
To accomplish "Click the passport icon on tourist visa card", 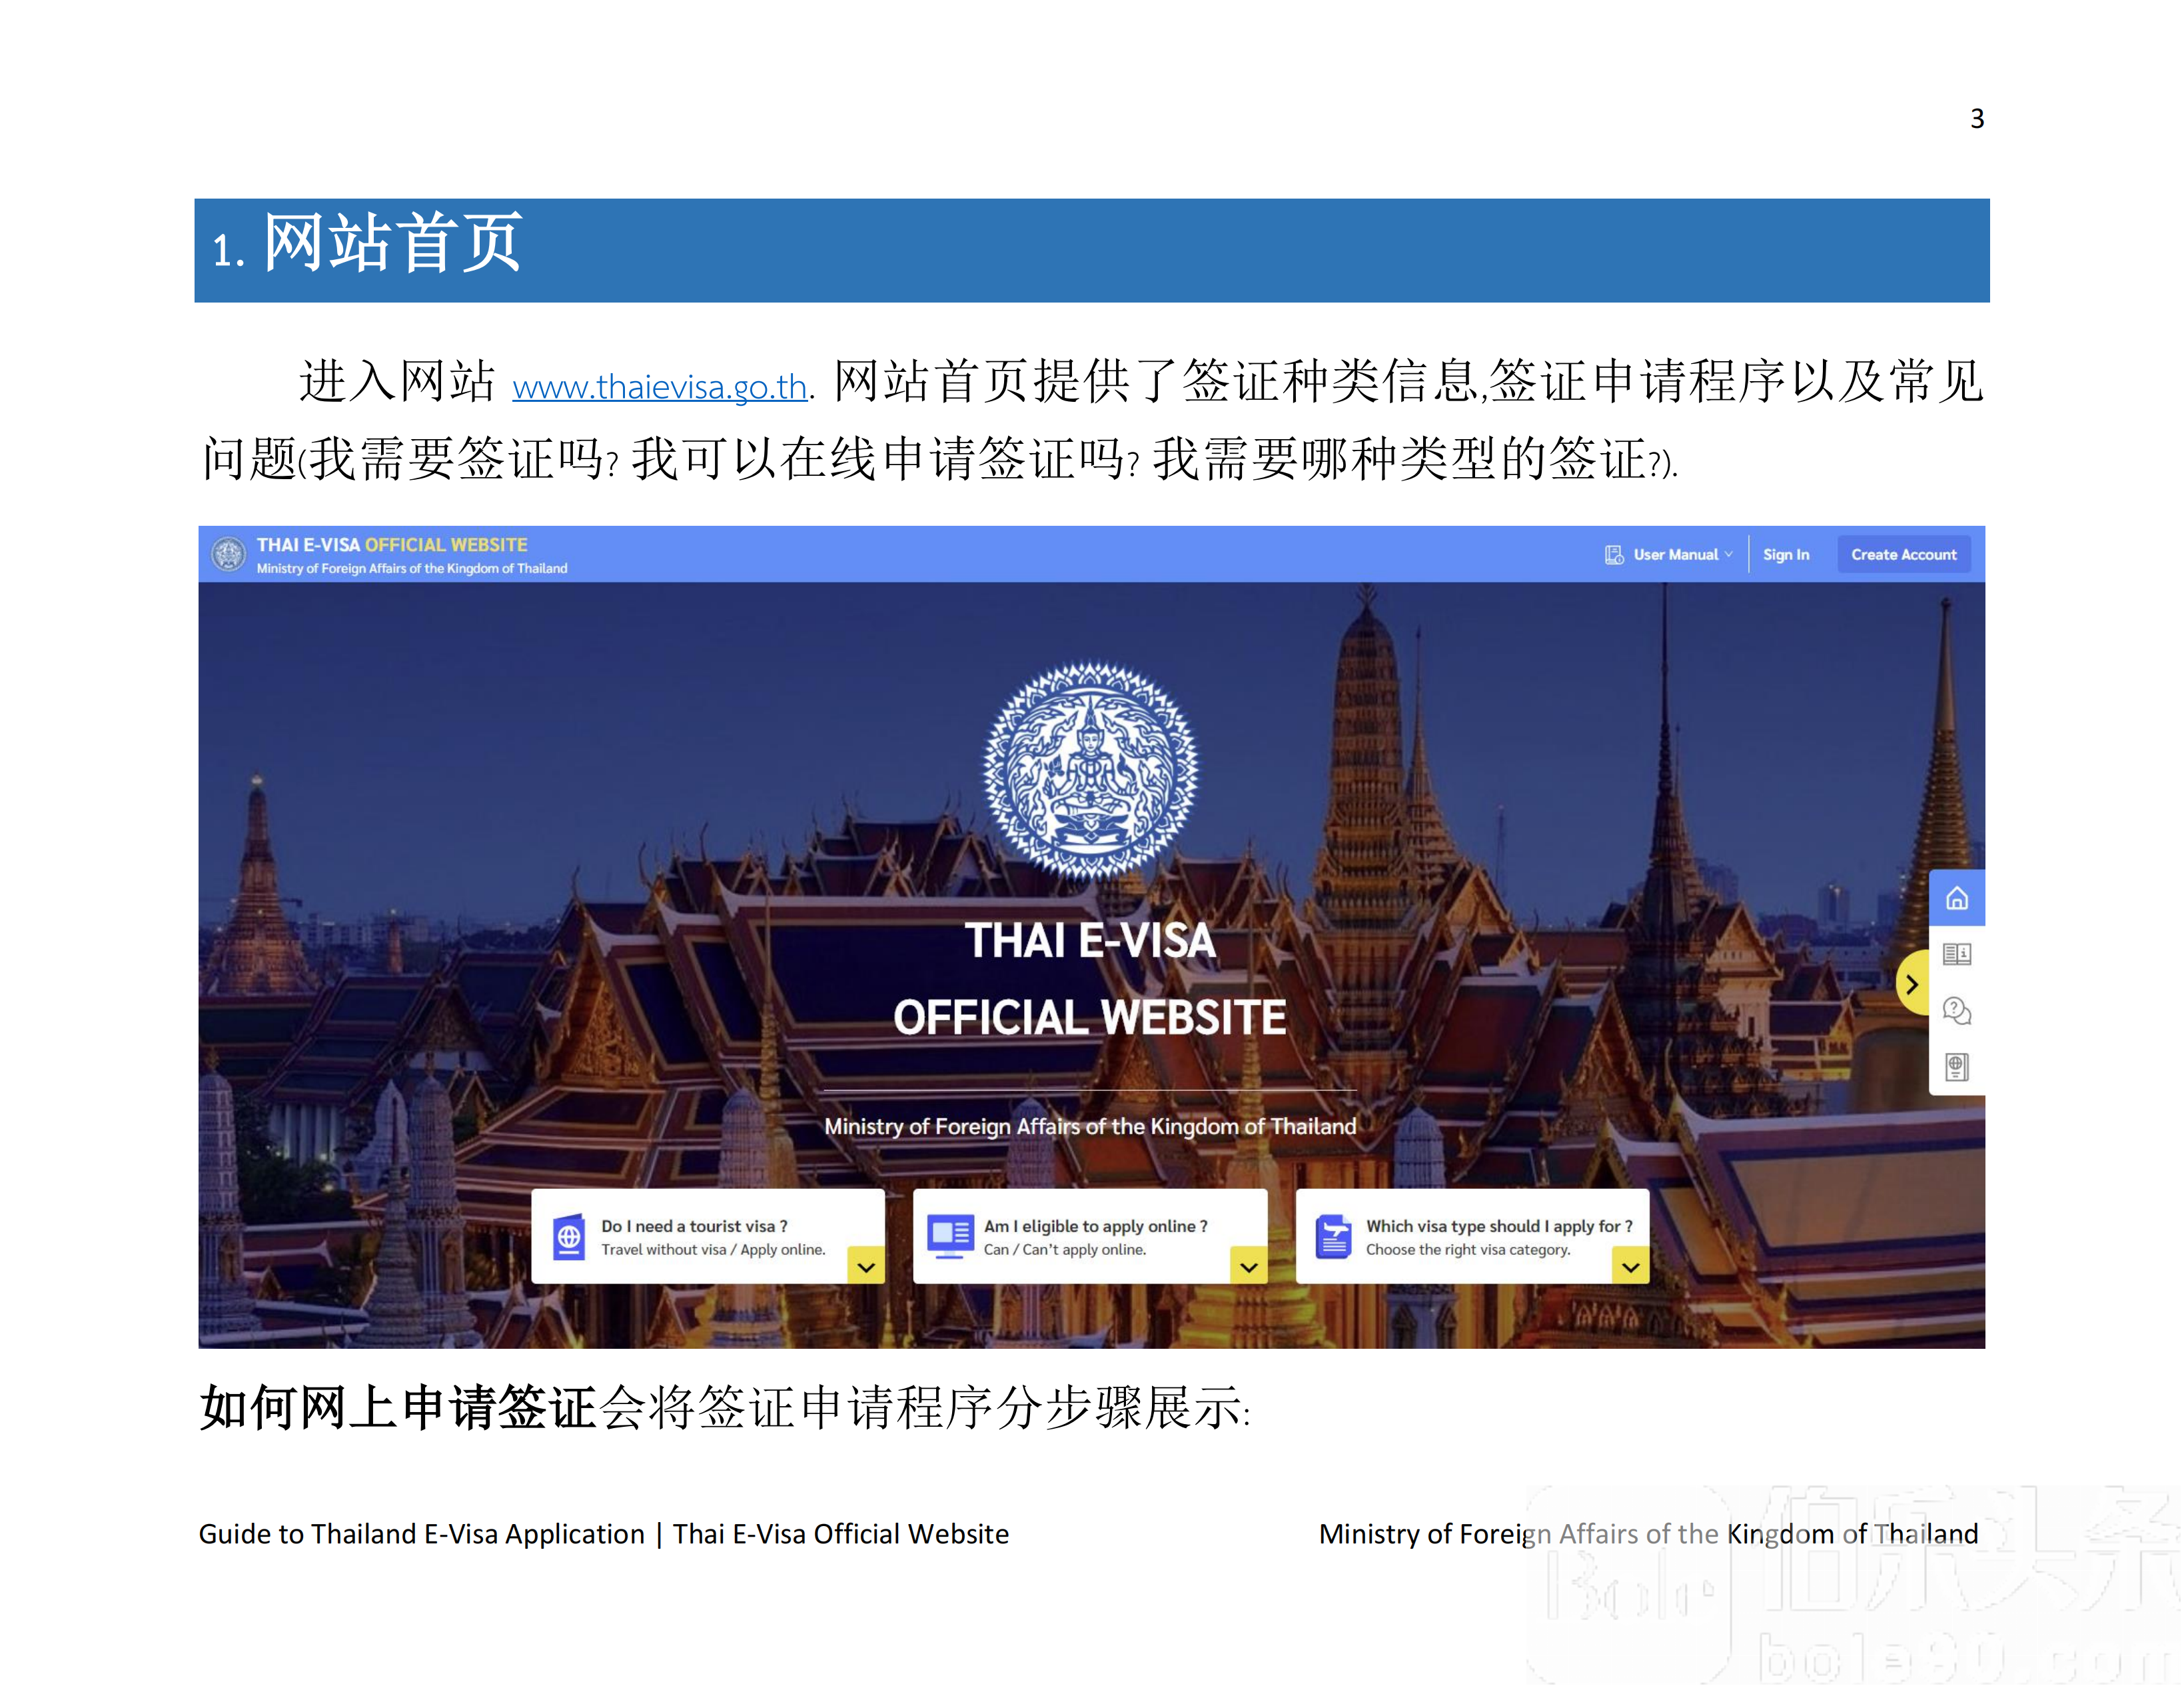I will pos(570,1237).
